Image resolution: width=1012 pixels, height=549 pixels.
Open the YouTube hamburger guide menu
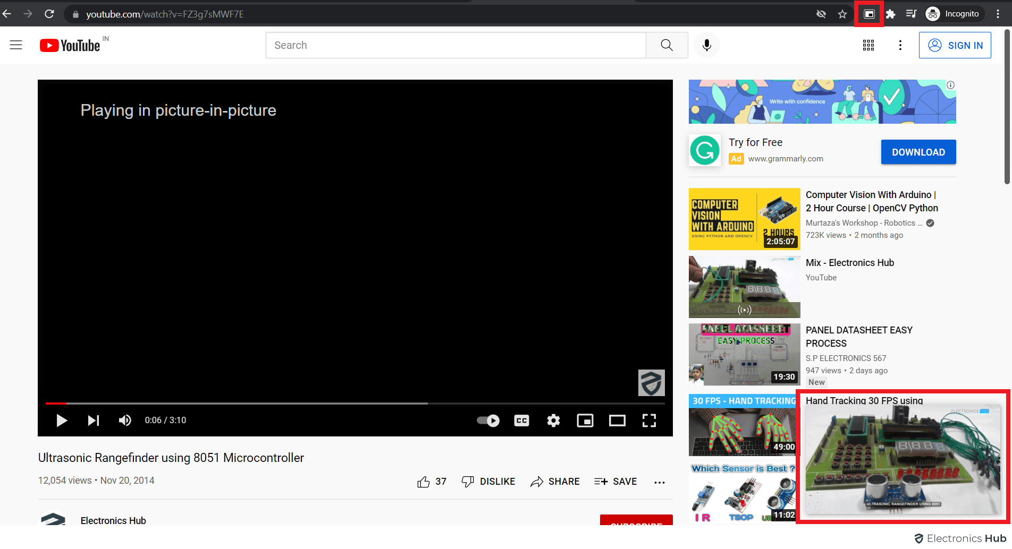pos(16,45)
